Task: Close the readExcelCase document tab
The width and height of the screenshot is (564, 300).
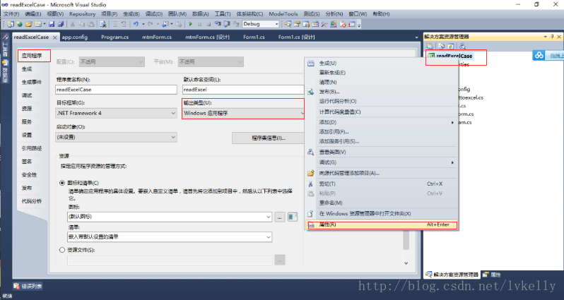Action: 54,37
